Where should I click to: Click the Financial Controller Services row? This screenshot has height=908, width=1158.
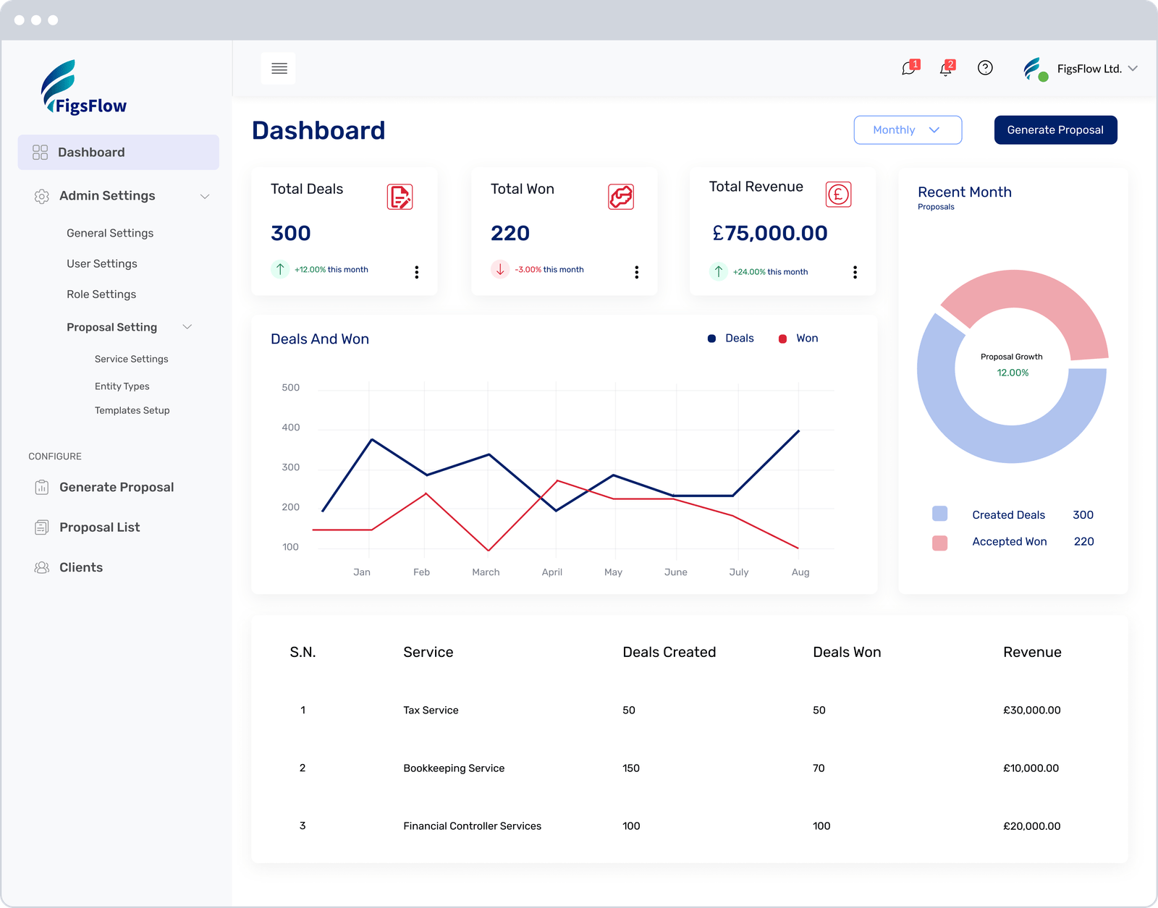pyautogui.click(x=689, y=826)
